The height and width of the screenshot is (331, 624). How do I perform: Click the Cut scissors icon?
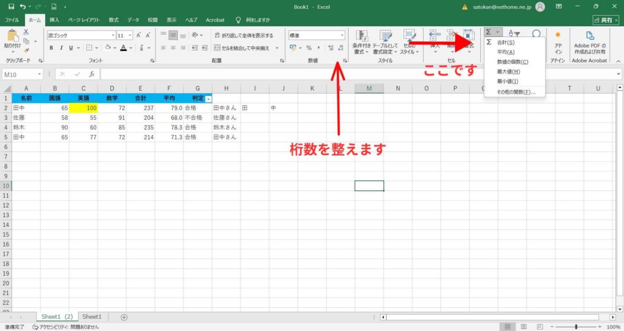tap(26, 32)
